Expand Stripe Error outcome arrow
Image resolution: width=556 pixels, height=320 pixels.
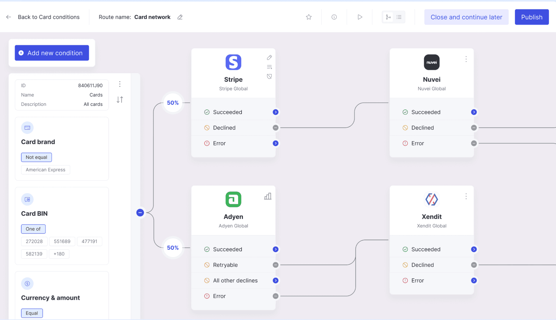click(x=276, y=143)
